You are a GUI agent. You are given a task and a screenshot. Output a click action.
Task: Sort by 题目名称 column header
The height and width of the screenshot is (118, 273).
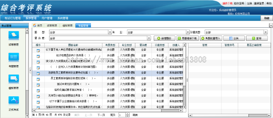(x=73, y=45)
